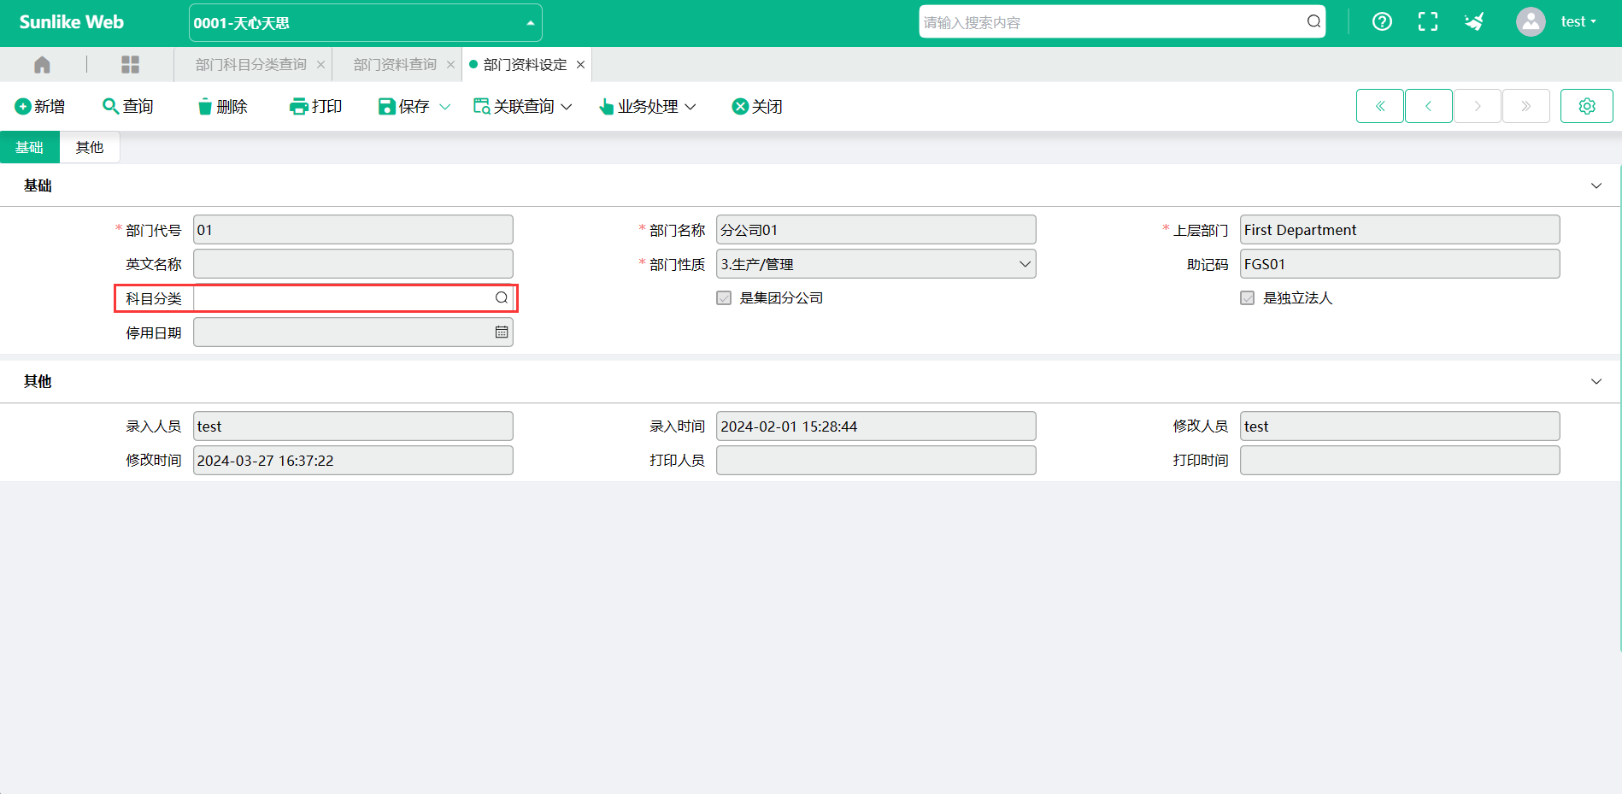Open the calendar picker for 停用日期
Viewport: 1622px width, 794px height.
pyautogui.click(x=502, y=332)
